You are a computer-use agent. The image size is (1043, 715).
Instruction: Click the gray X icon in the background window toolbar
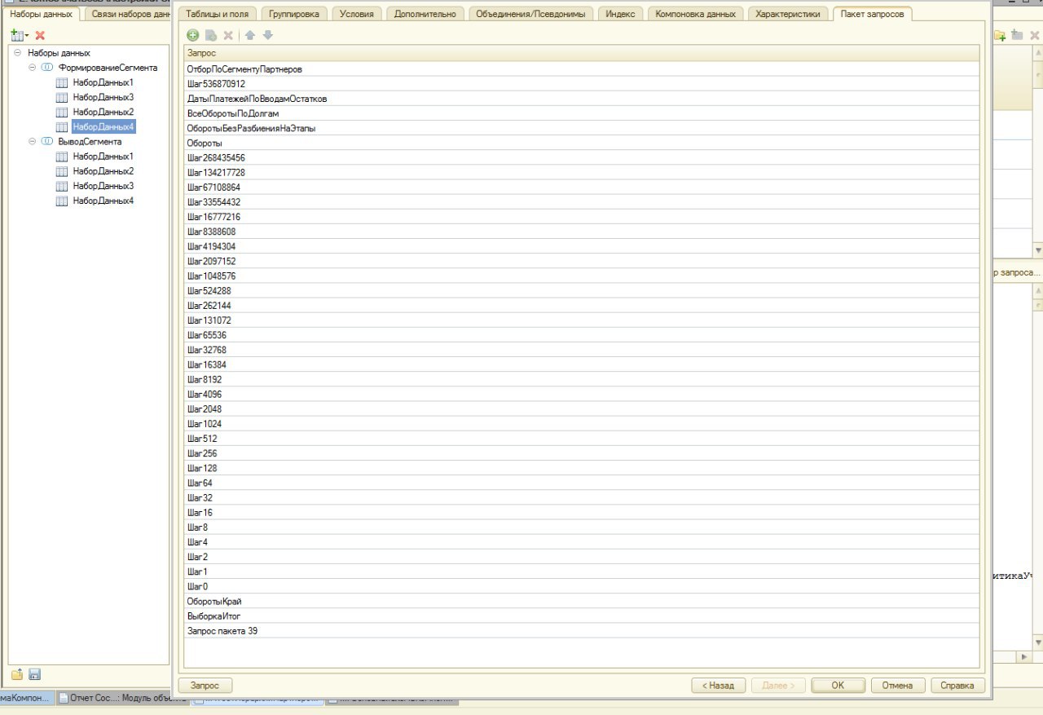[x=1035, y=35]
